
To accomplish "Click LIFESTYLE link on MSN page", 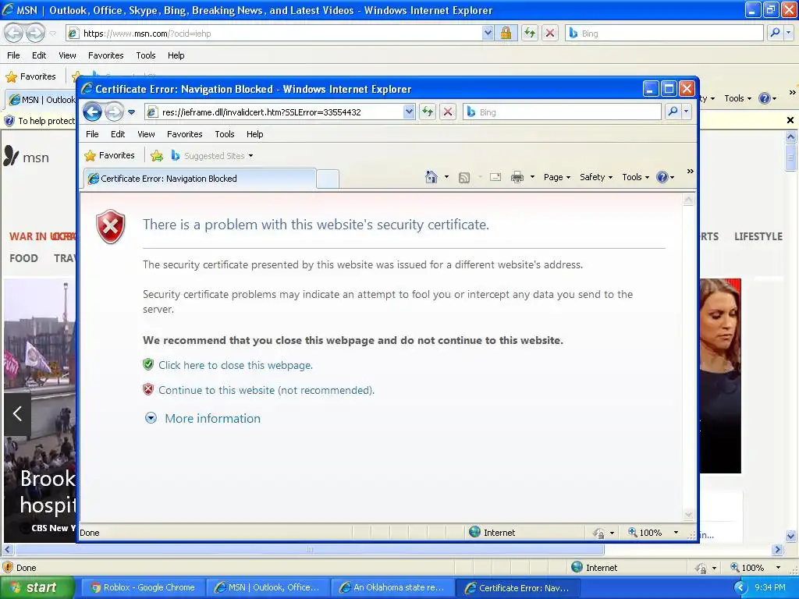I will [758, 236].
